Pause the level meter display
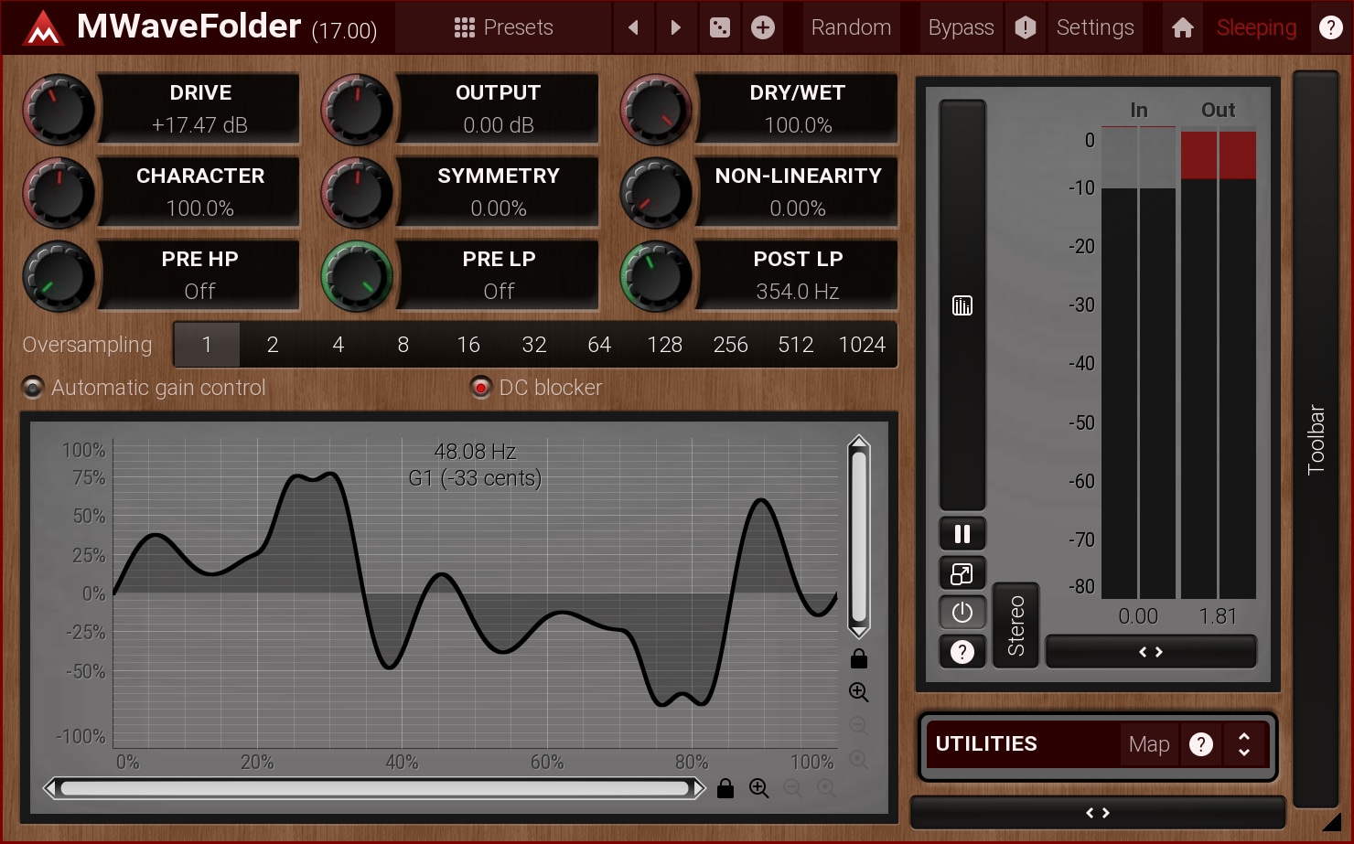 [962, 534]
